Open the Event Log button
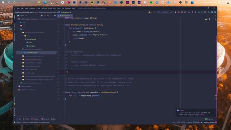The height and width of the screenshot is (130, 231). point(209,119)
